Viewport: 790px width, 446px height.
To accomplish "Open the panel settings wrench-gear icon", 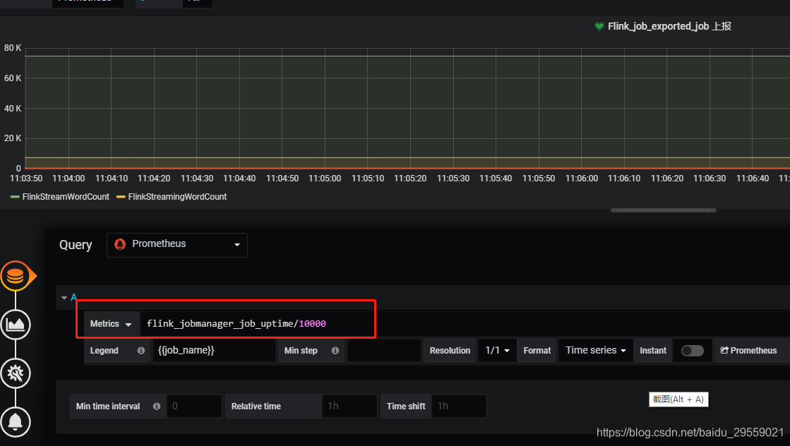I will [16, 373].
